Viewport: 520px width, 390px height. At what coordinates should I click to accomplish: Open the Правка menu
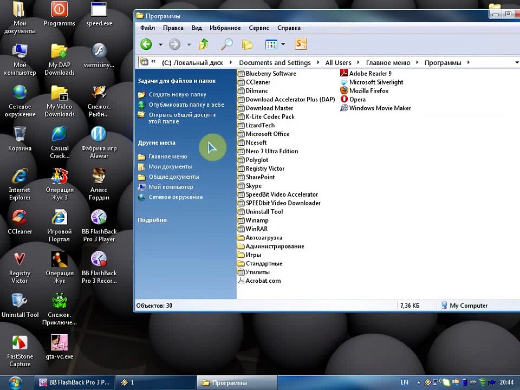(173, 28)
